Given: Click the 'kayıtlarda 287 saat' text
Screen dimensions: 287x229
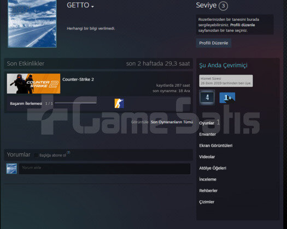Looking at the screenshot, I should (x=173, y=85).
